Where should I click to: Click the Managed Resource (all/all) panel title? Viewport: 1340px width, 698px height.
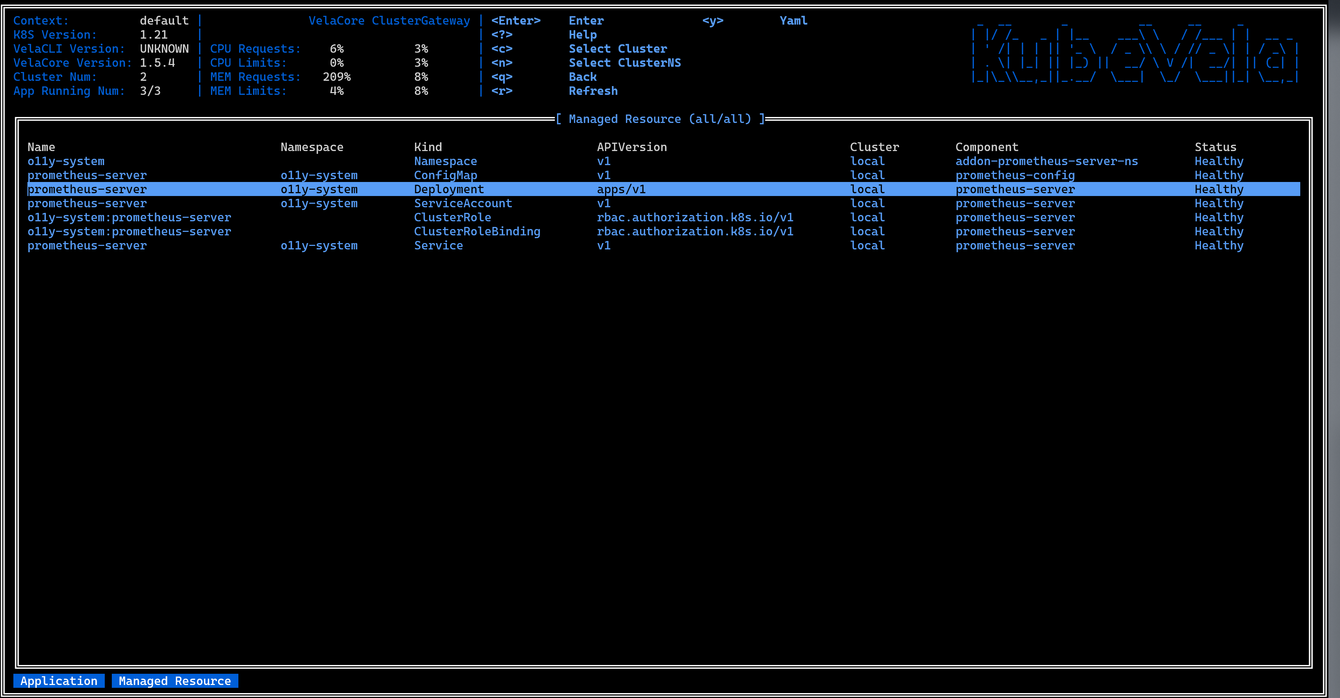pos(660,119)
